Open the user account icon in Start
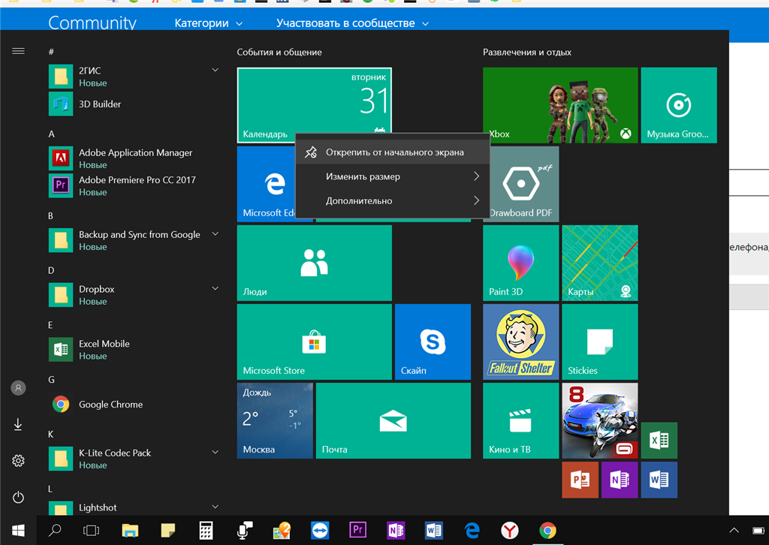This screenshot has width=769, height=545. pos(18,388)
